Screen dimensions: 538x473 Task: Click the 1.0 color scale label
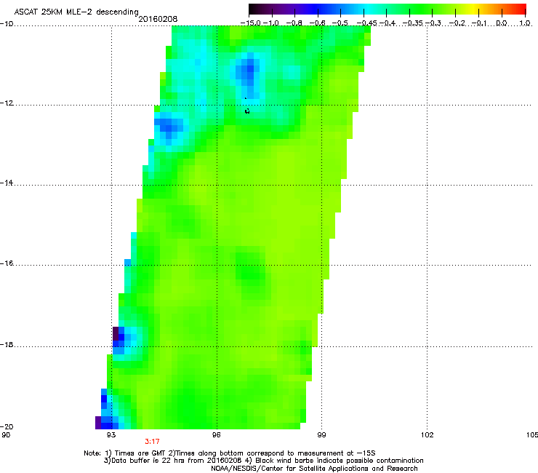pos(525,23)
